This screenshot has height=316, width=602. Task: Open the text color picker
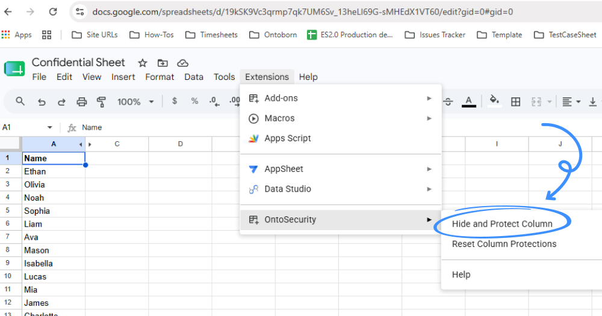click(469, 102)
